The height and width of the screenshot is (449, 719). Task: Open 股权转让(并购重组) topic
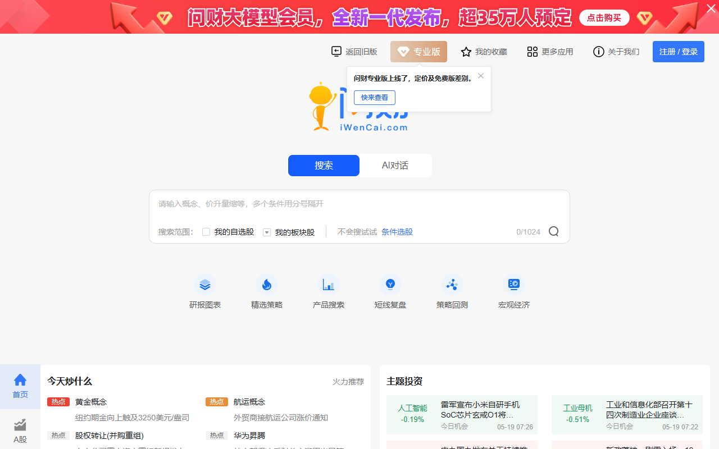(x=110, y=436)
